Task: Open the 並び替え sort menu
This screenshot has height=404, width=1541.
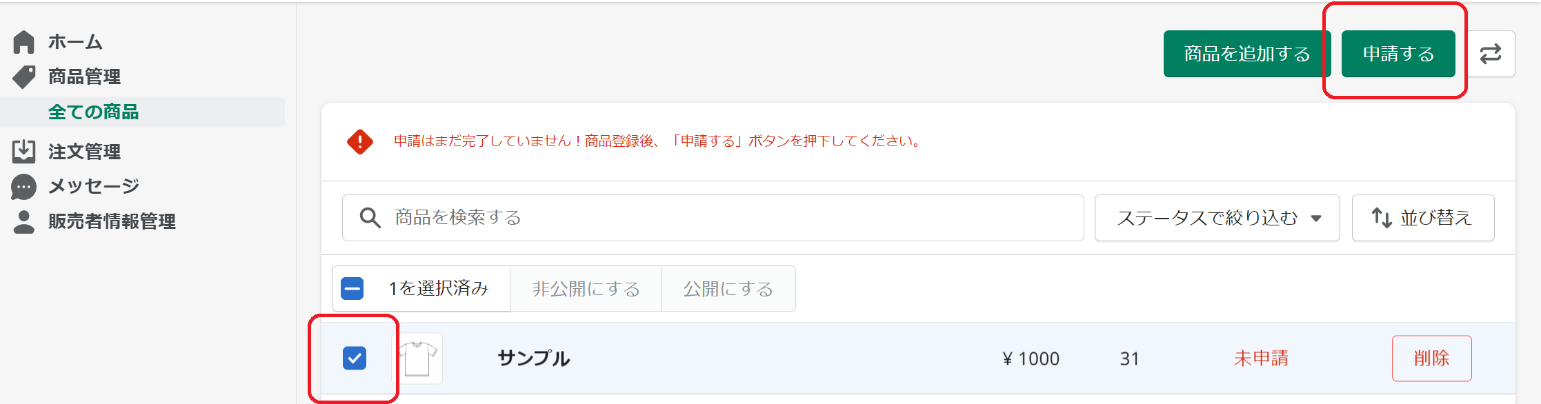Action: [x=1422, y=218]
